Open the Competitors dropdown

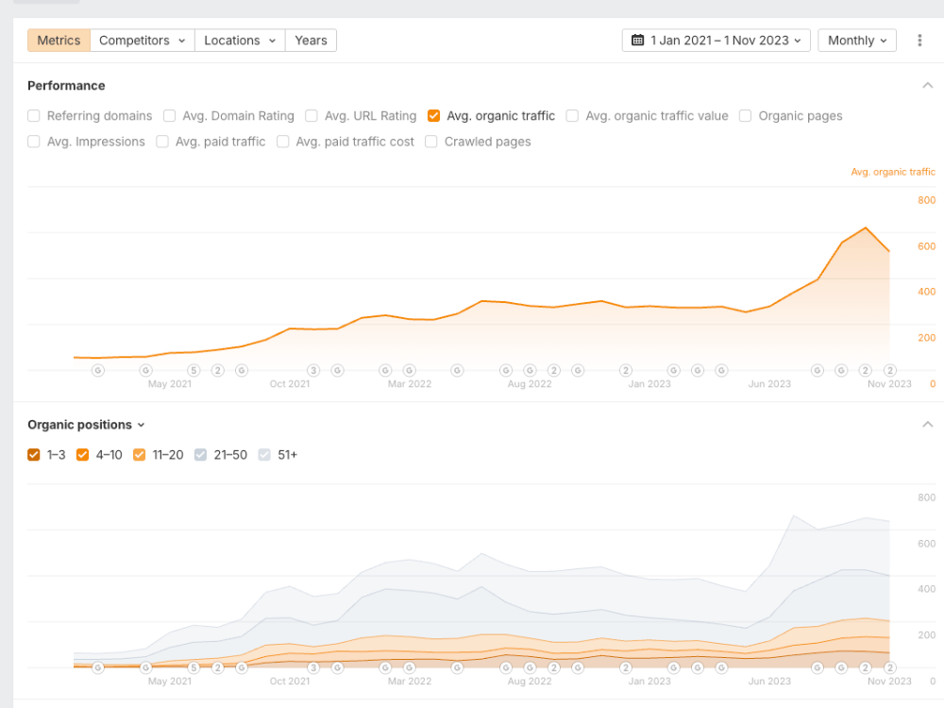(142, 40)
